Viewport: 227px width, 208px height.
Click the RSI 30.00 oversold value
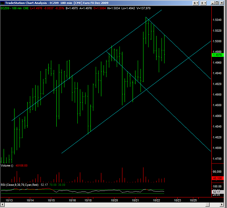pyautogui.click(x=62, y=185)
